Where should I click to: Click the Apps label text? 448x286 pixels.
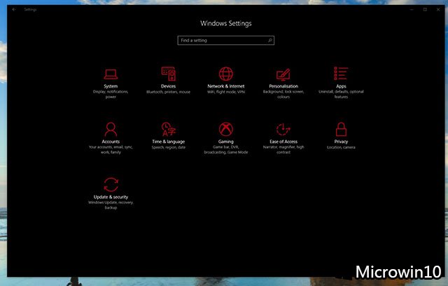tap(341, 86)
